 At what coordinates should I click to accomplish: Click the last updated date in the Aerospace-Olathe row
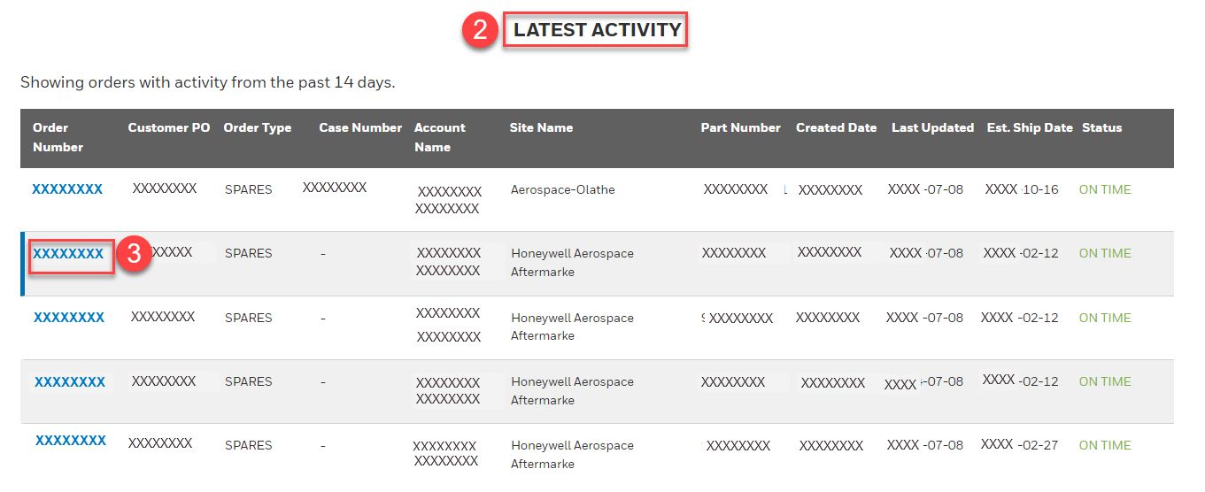[925, 189]
